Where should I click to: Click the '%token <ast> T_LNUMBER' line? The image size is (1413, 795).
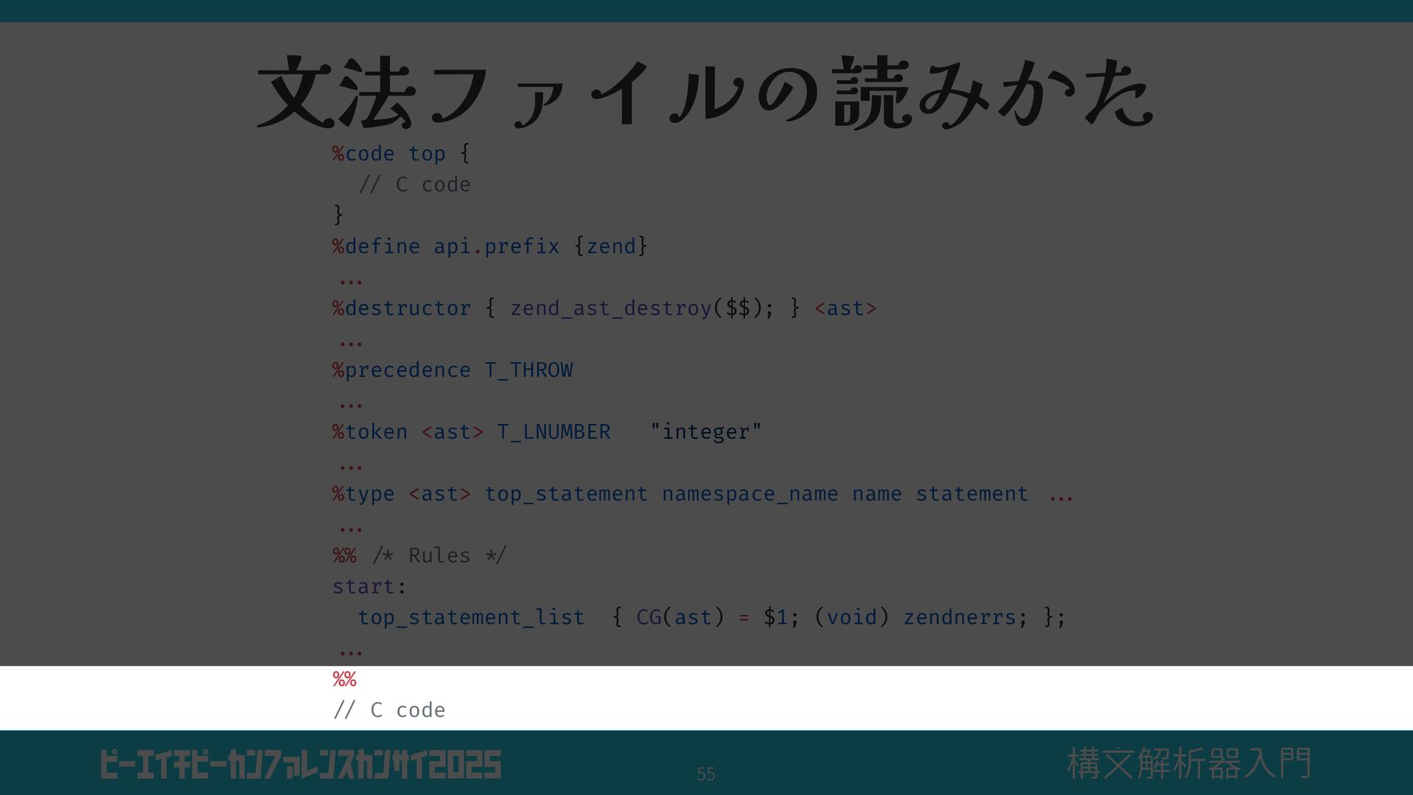(x=472, y=431)
